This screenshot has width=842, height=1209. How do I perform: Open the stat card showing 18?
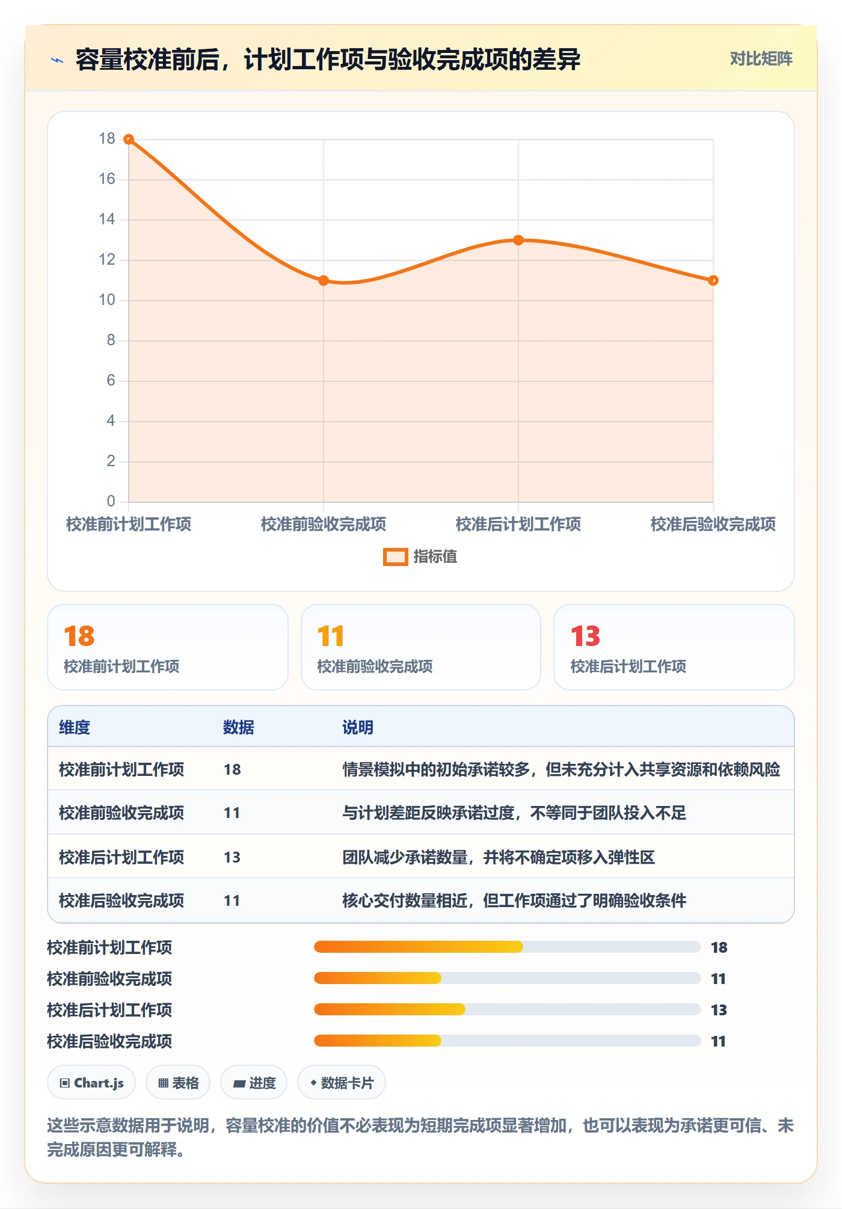(x=168, y=647)
